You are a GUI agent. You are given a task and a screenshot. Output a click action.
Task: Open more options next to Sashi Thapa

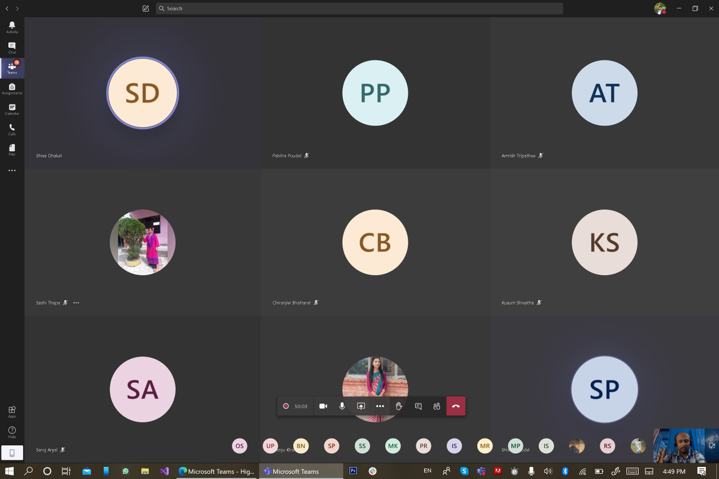coord(76,303)
